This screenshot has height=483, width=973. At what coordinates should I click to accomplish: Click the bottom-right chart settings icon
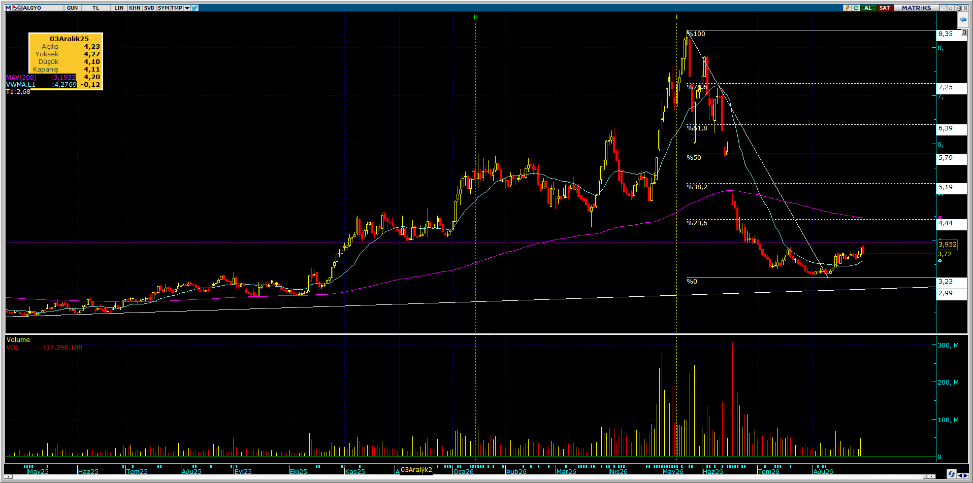click(952, 474)
